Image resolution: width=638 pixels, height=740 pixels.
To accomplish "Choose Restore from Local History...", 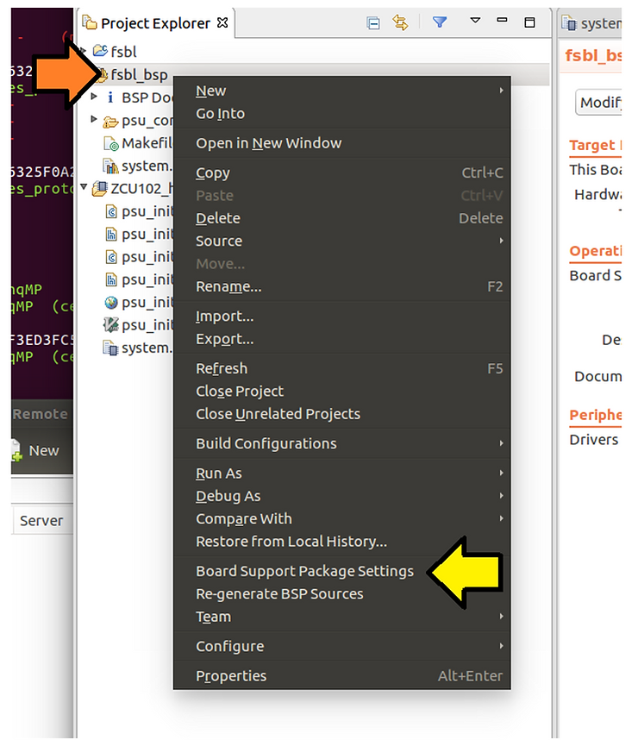I will [342, 542].
